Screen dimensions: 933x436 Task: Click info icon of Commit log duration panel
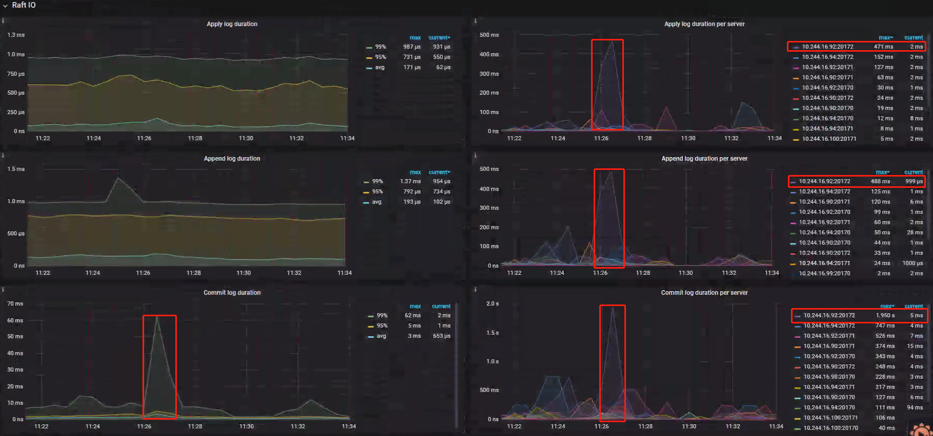click(3, 290)
